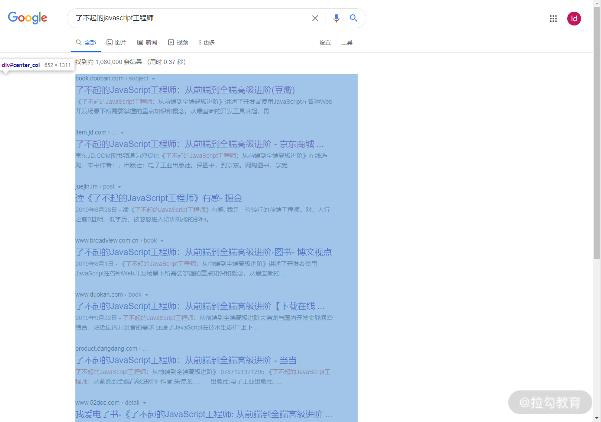Open the Google apps grid
This screenshot has height=422, width=601.
(553, 19)
